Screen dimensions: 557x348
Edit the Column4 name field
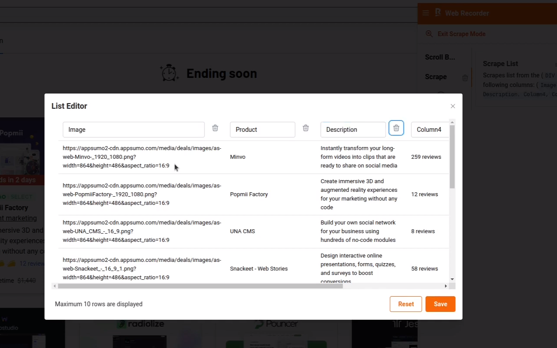[x=430, y=130]
